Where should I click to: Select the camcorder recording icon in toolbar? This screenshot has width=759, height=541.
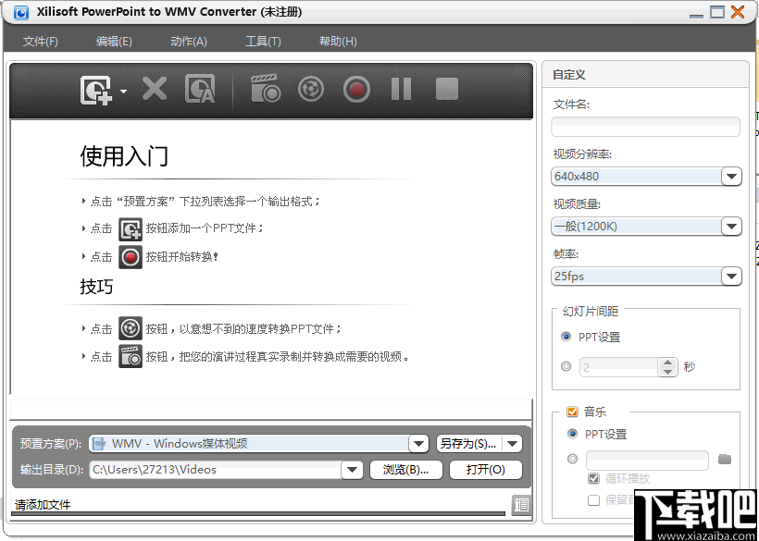(265, 89)
